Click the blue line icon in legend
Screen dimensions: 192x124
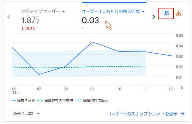[x=14, y=101]
